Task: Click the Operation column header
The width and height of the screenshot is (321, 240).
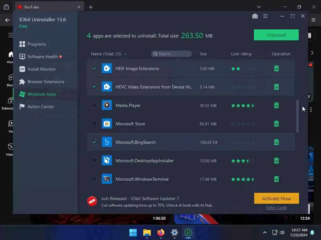Action: click(x=281, y=54)
